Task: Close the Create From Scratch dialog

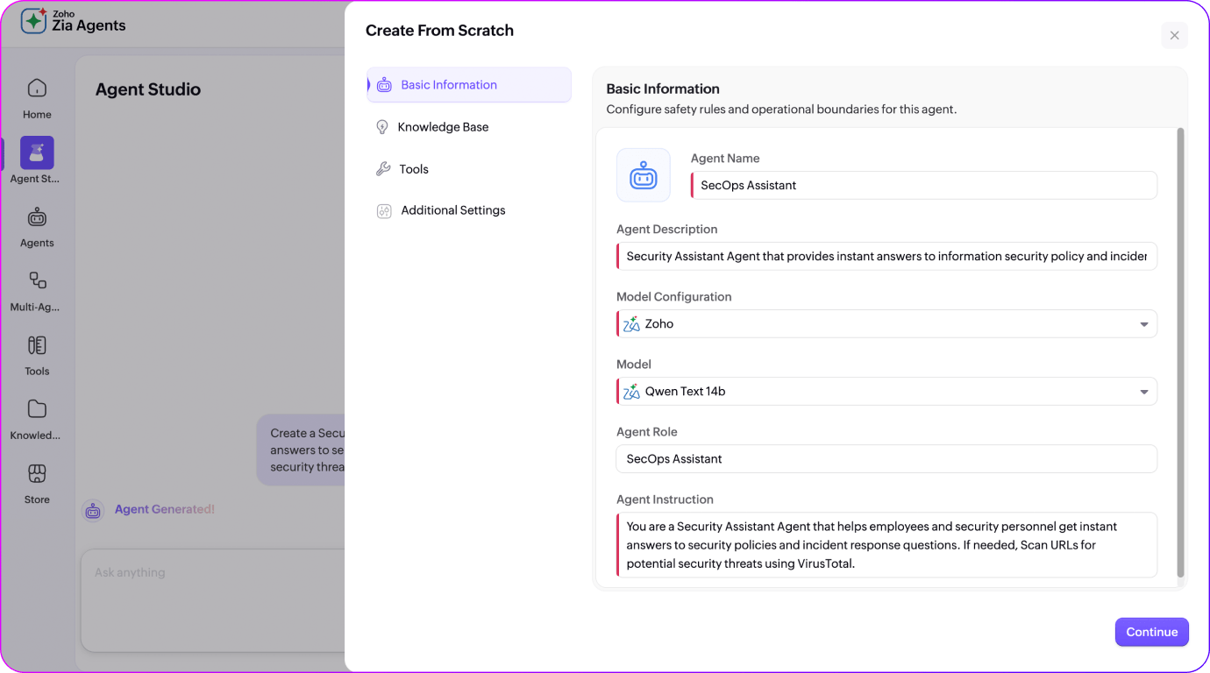Action: 1174,35
